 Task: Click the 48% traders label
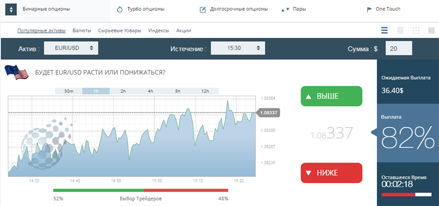pyautogui.click(x=223, y=199)
